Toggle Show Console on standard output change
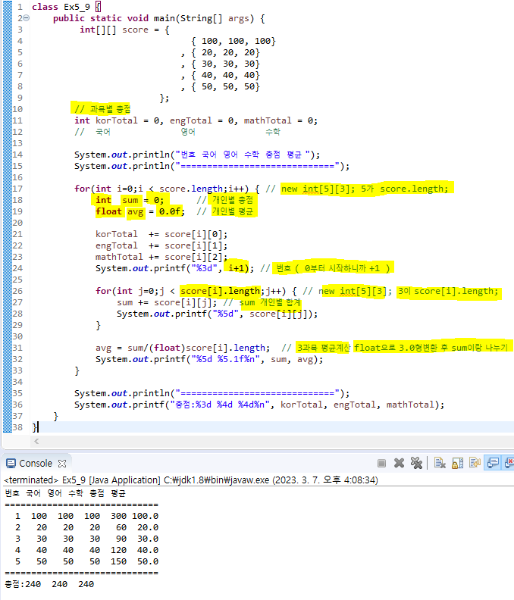Viewport: 514px width, 600px height. point(493,463)
